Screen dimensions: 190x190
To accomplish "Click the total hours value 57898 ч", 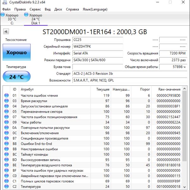I will [x=173, y=67].
